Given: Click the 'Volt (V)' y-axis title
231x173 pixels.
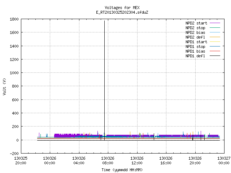Looking at the screenshot, I should [x=4, y=86].
